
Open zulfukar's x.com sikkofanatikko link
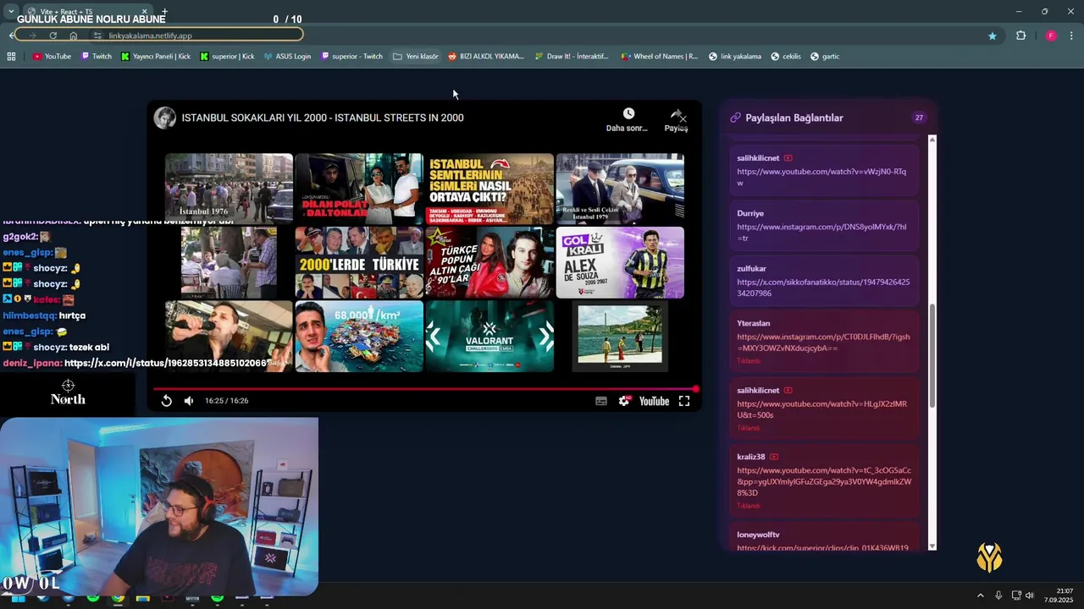(x=823, y=288)
